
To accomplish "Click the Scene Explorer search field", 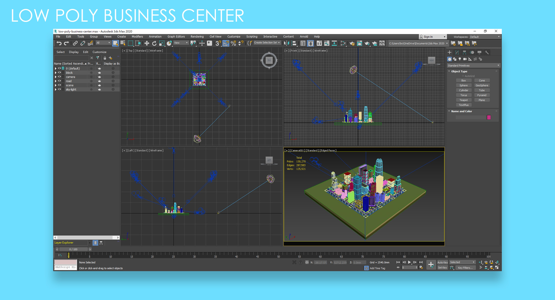I will point(71,58).
